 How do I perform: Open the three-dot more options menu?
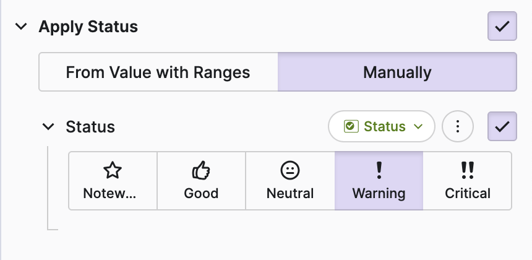pyautogui.click(x=458, y=126)
